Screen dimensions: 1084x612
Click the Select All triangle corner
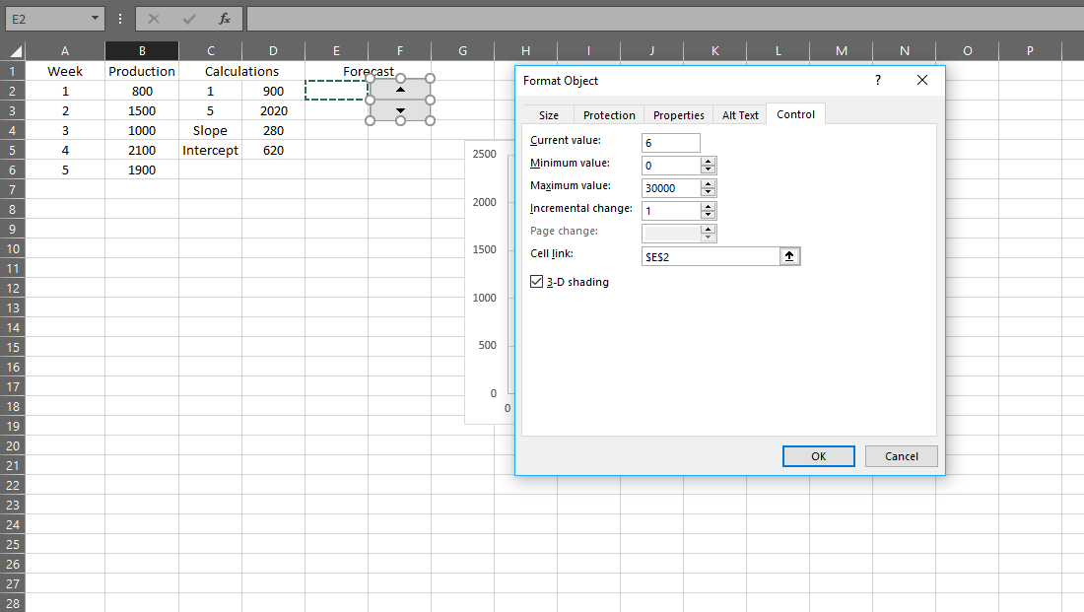(15, 51)
